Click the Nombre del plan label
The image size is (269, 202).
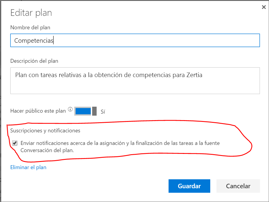[30, 27]
